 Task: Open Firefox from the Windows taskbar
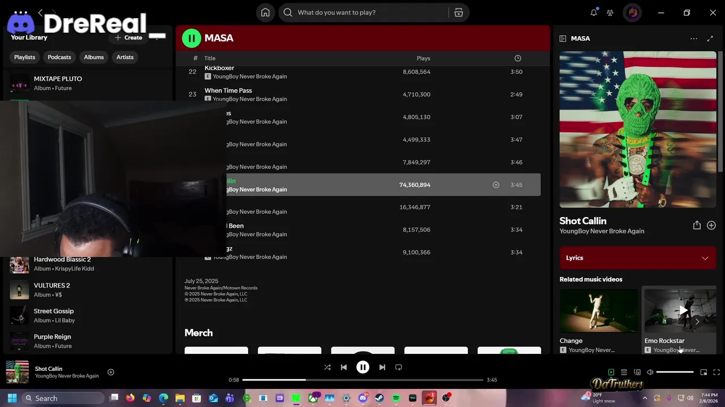point(130,398)
